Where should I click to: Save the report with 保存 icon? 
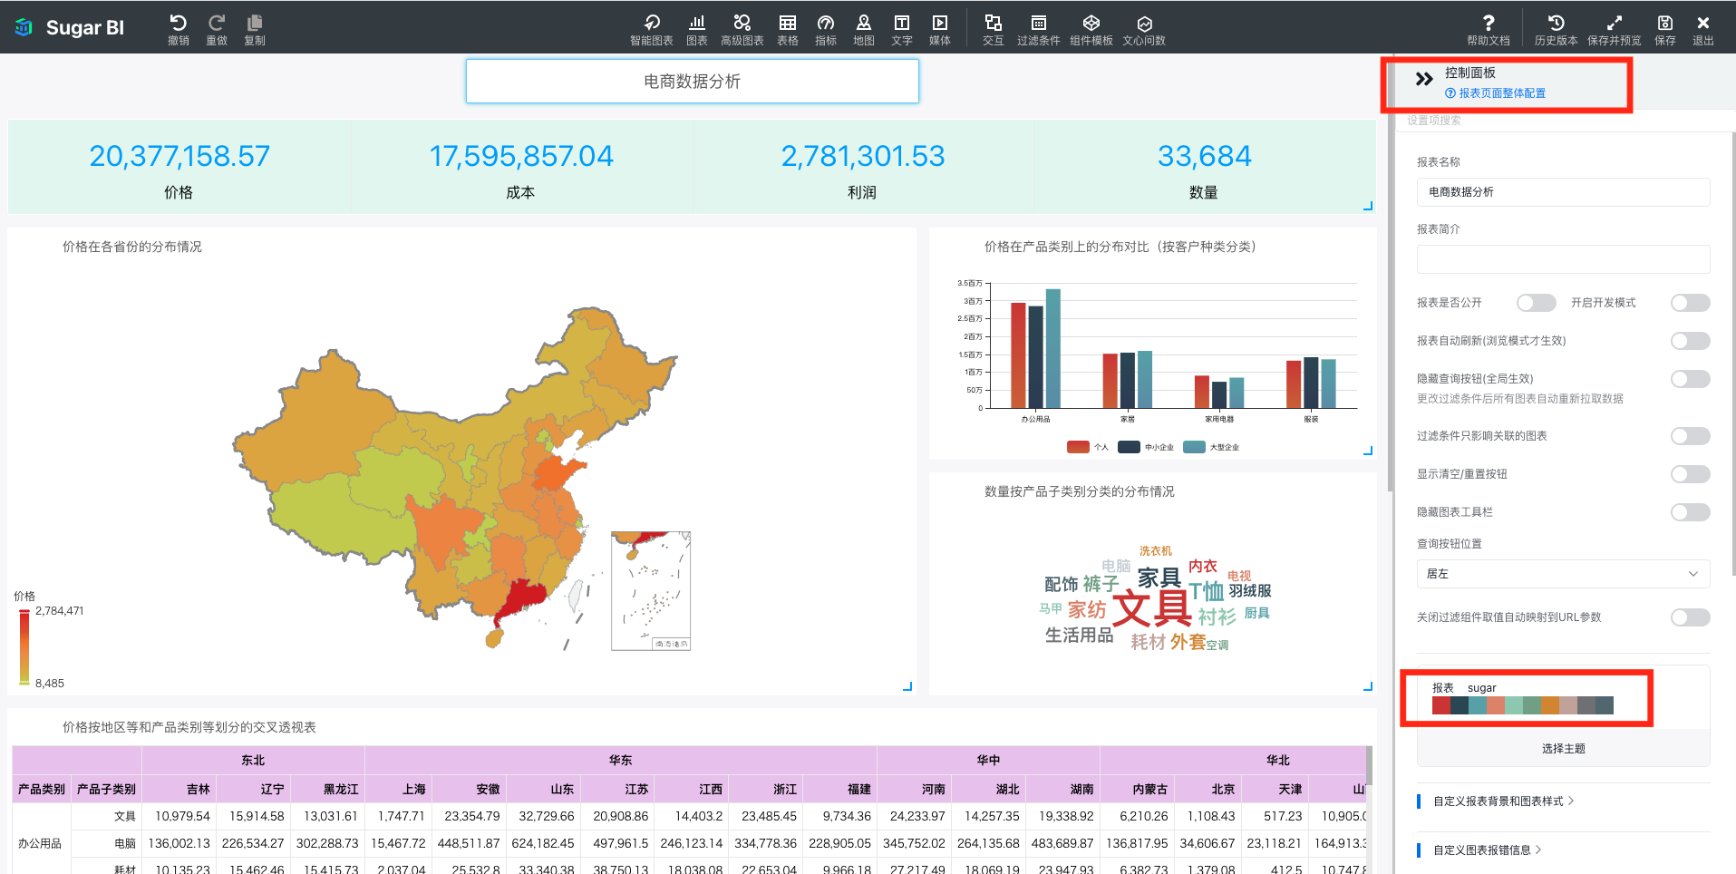pyautogui.click(x=1665, y=29)
